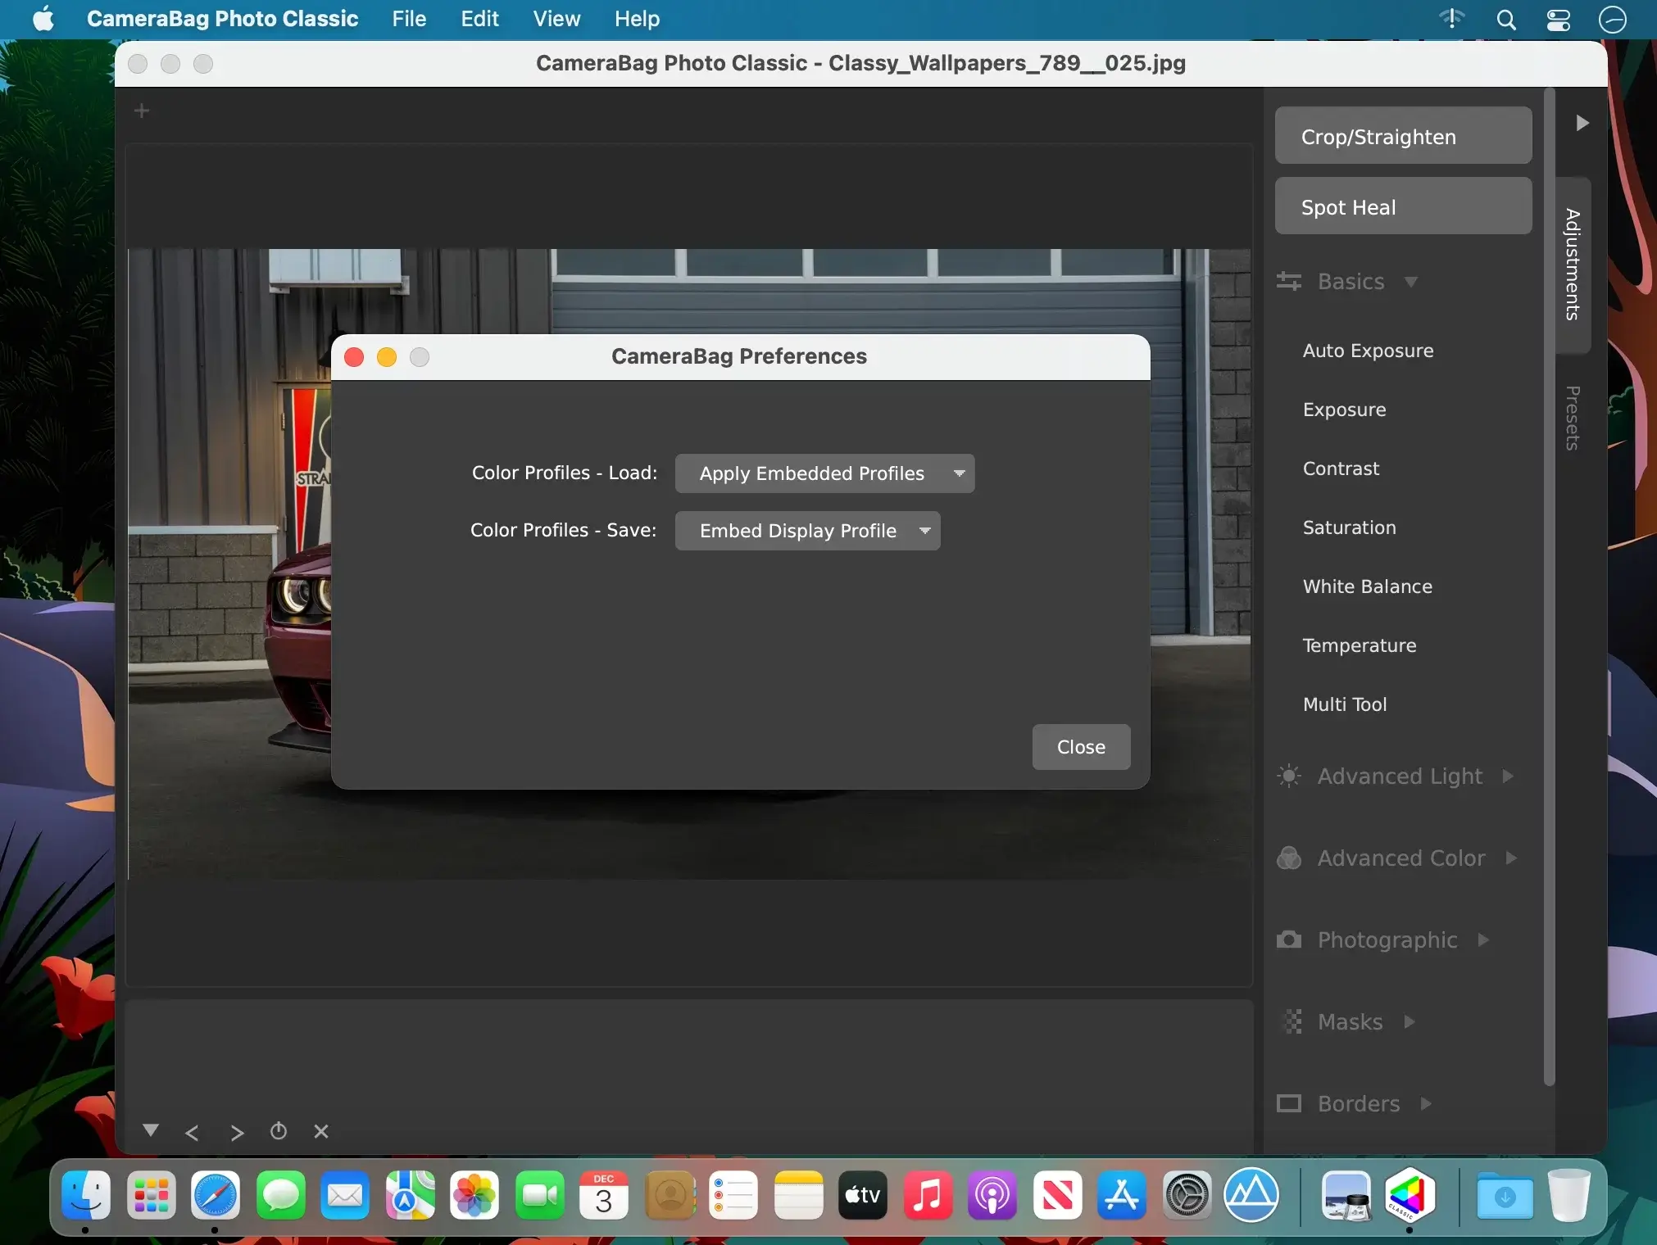The width and height of the screenshot is (1657, 1245).
Task: Click the right panel vertical scrollbar
Action: [1549, 587]
